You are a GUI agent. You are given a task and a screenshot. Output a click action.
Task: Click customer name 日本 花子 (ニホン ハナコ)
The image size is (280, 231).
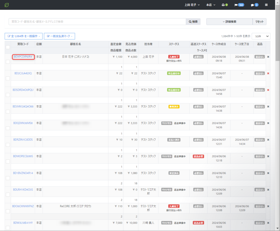tap(75, 57)
